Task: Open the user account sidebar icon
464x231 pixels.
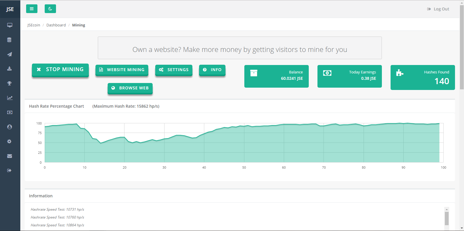Action: 10,127
